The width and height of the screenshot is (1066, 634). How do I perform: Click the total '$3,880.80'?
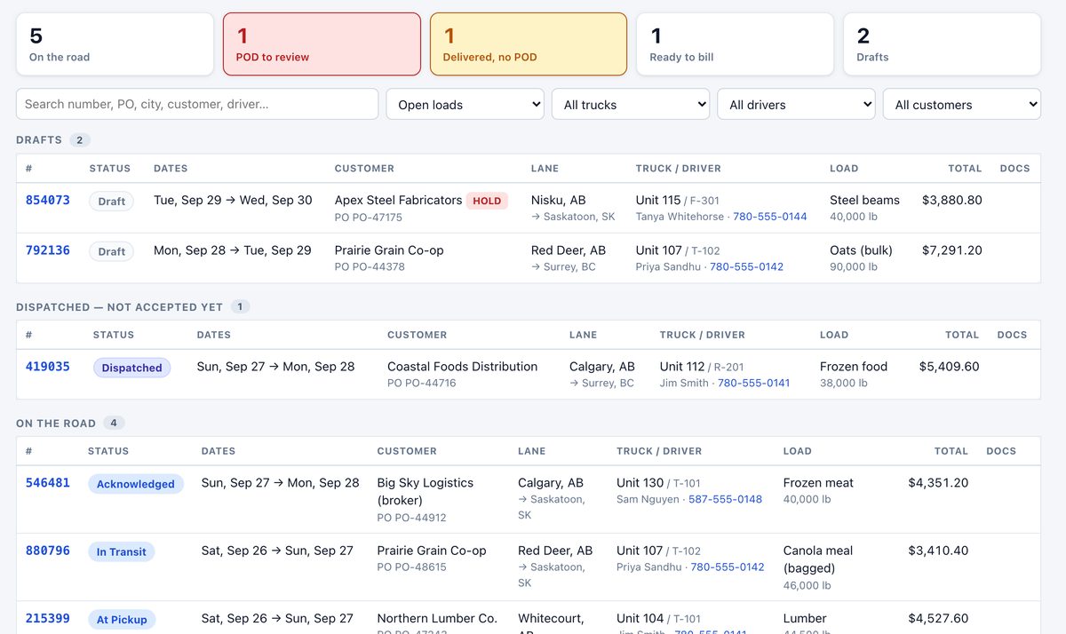tap(952, 200)
